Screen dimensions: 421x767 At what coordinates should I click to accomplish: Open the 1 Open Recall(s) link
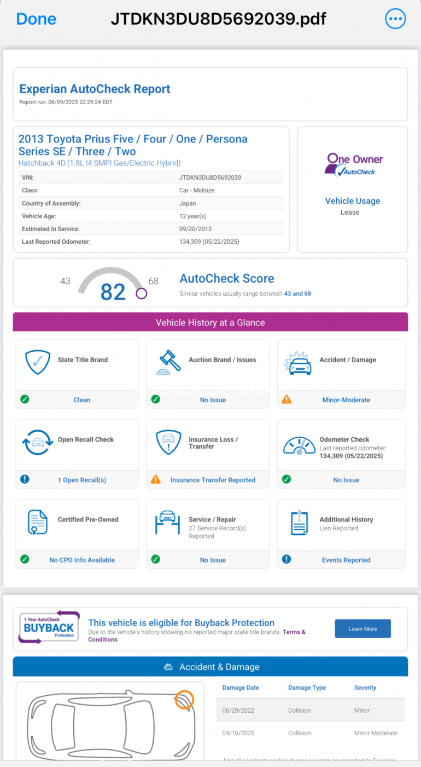82,480
